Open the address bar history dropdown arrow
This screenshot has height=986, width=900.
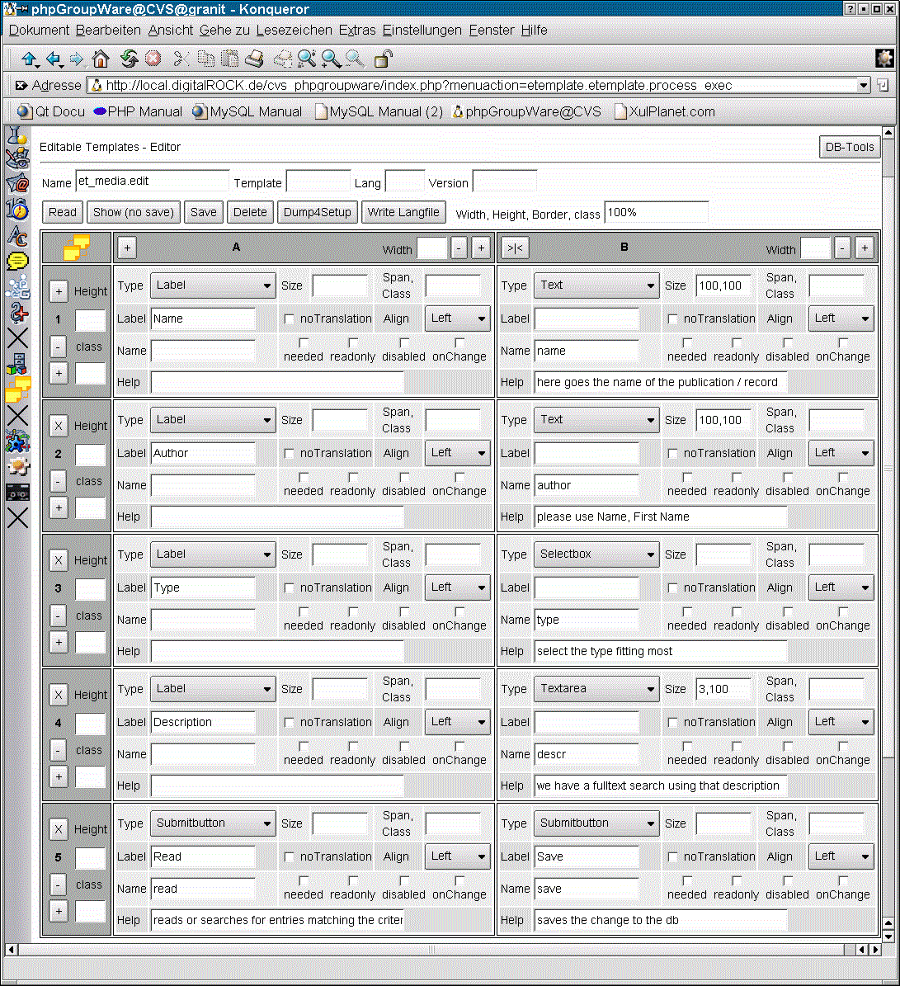(864, 85)
